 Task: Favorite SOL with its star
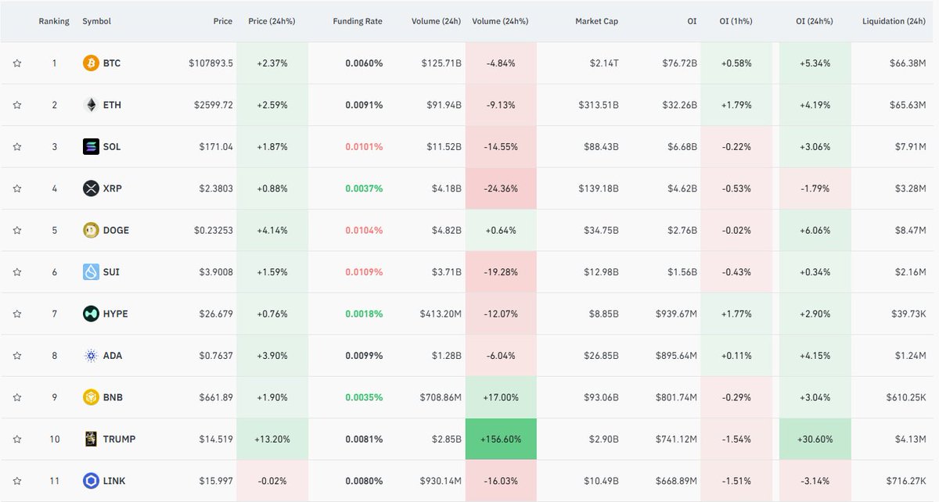tap(17, 146)
